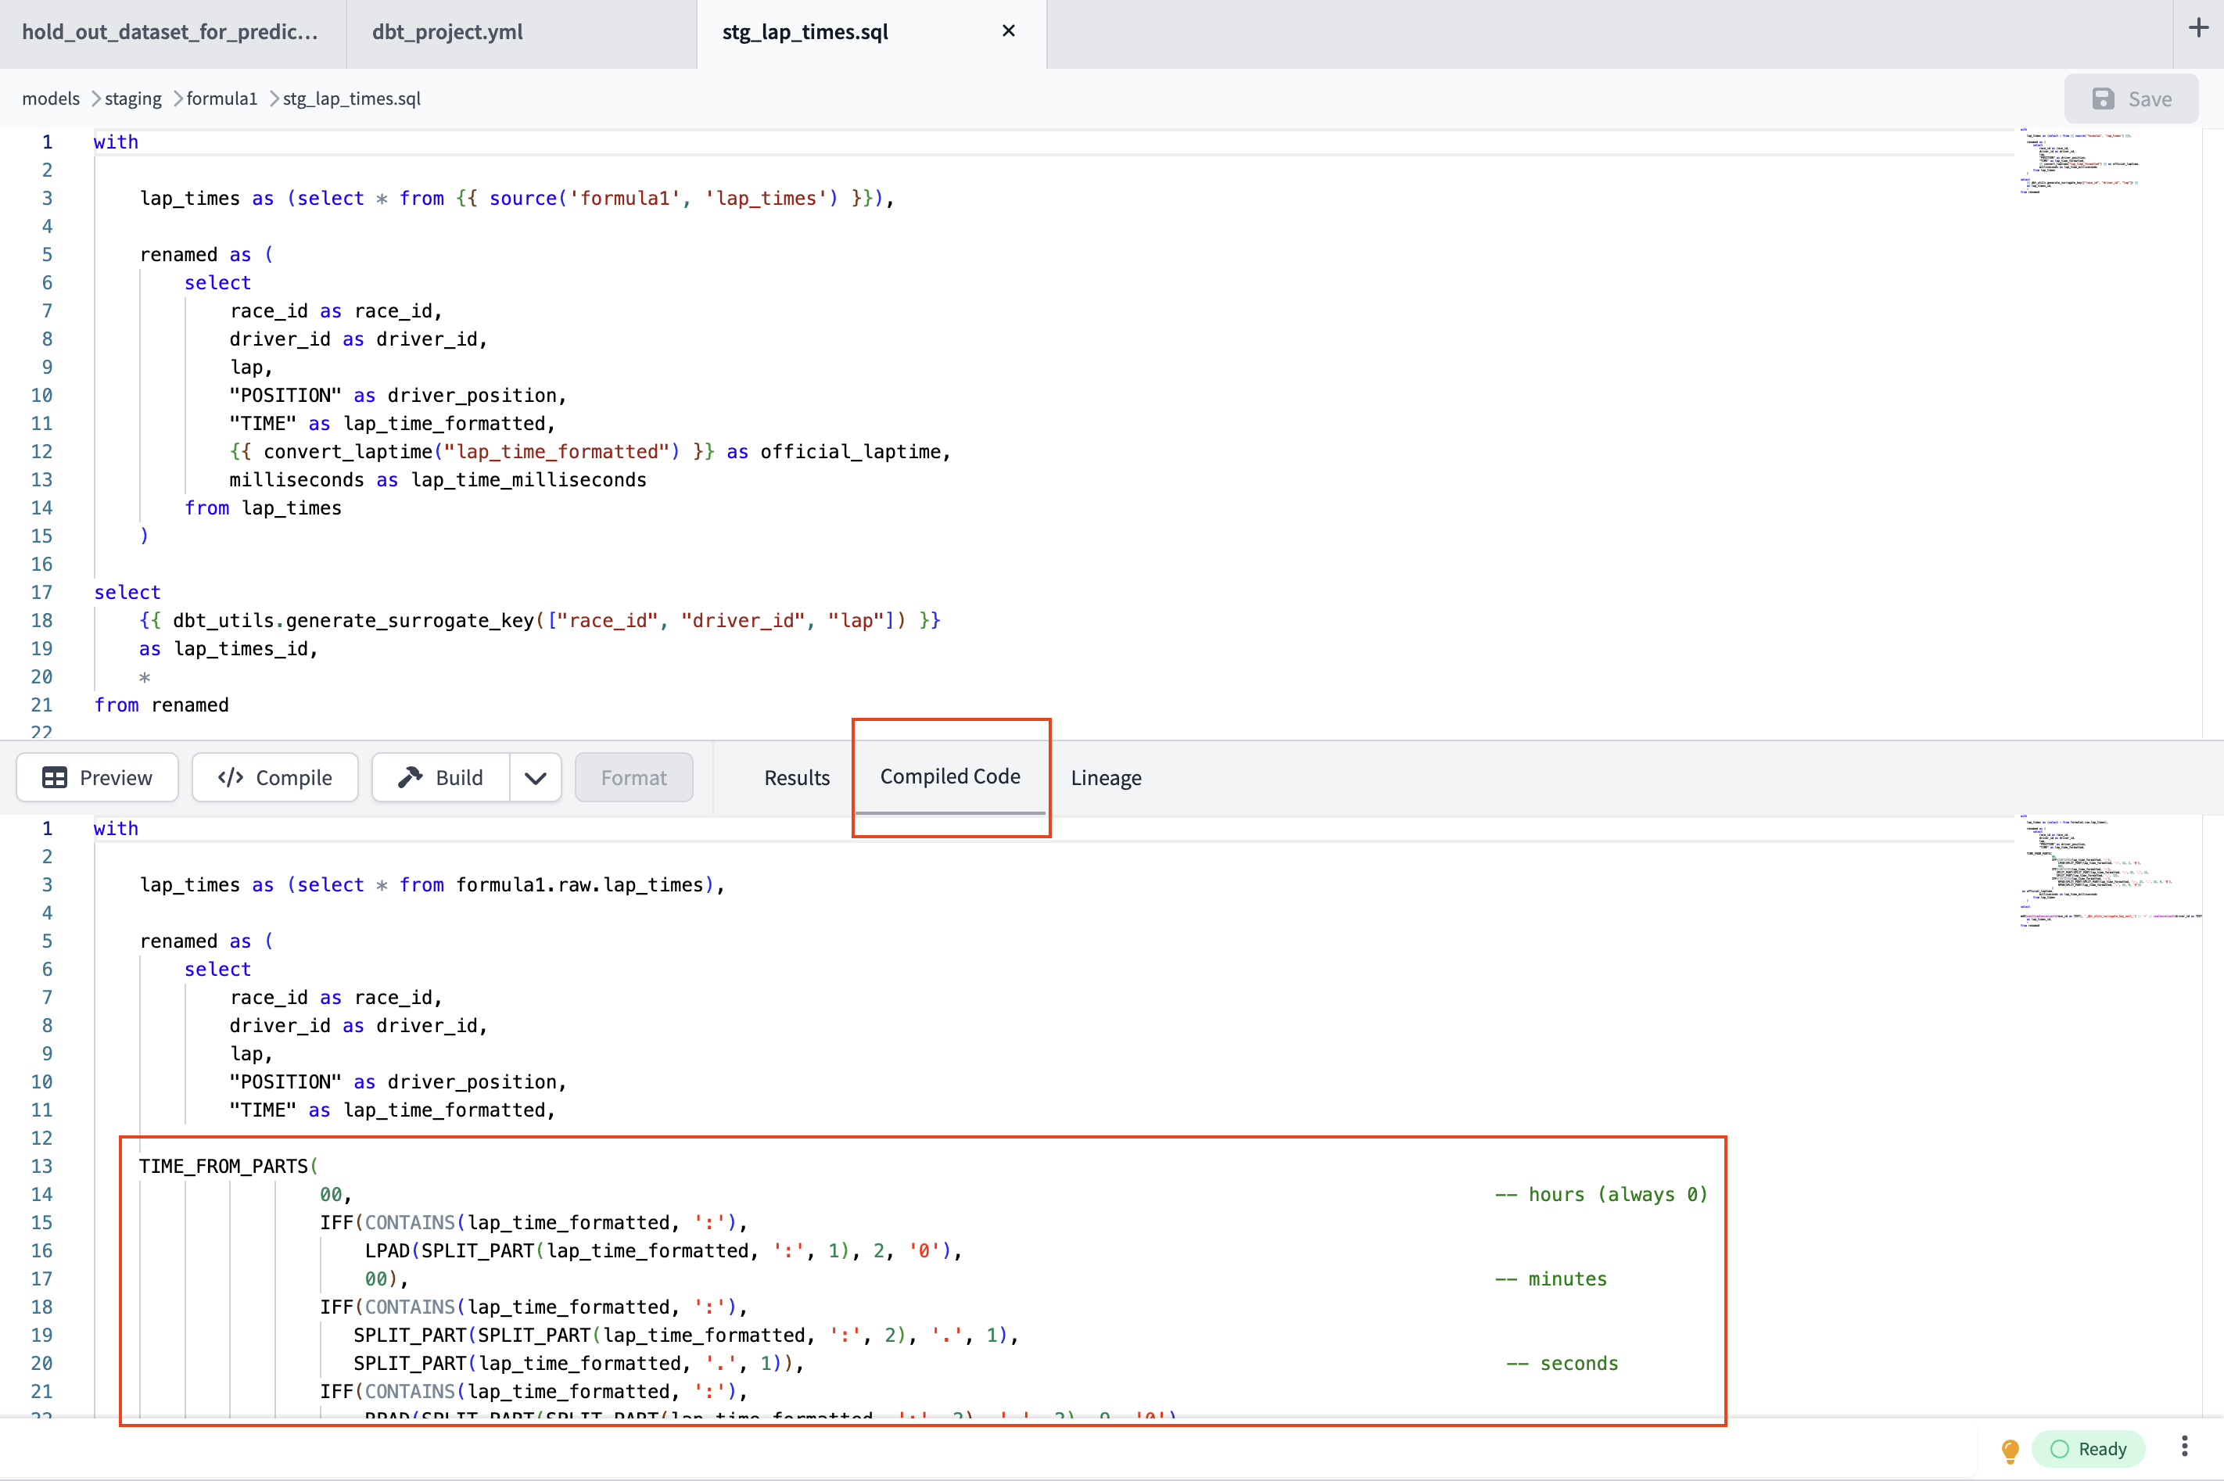The height and width of the screenshot is (1481, 2224).
Task: Select the Compiled Code tab
Action: [950, 776]
